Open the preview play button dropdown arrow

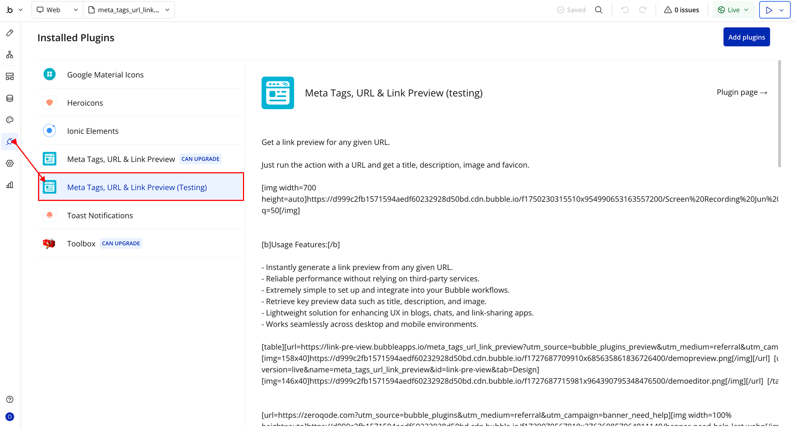[x=781, y=10]
